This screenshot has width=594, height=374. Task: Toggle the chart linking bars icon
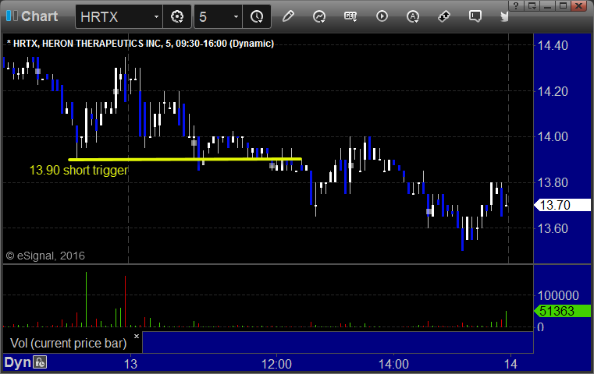pos(12,16)
